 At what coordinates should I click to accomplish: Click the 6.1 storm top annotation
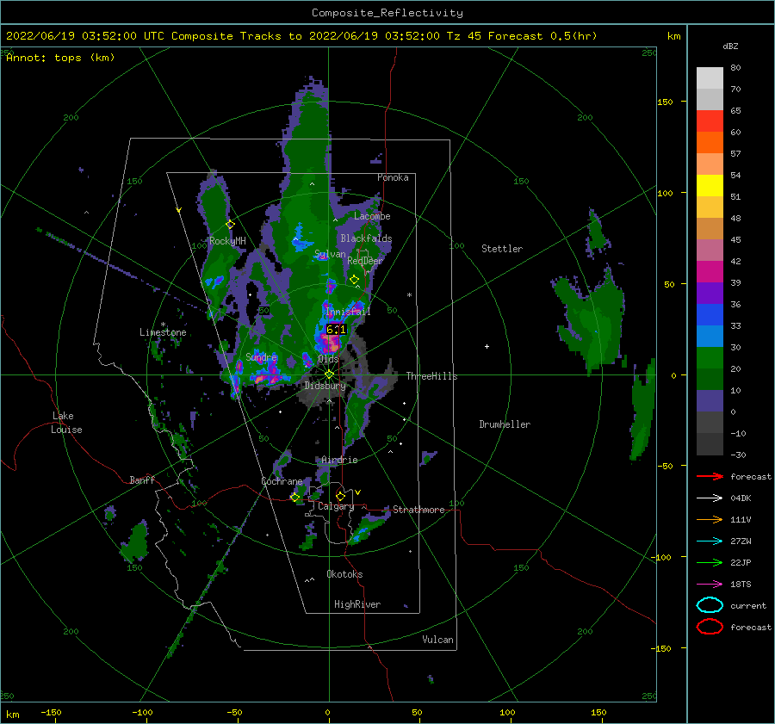336,329
